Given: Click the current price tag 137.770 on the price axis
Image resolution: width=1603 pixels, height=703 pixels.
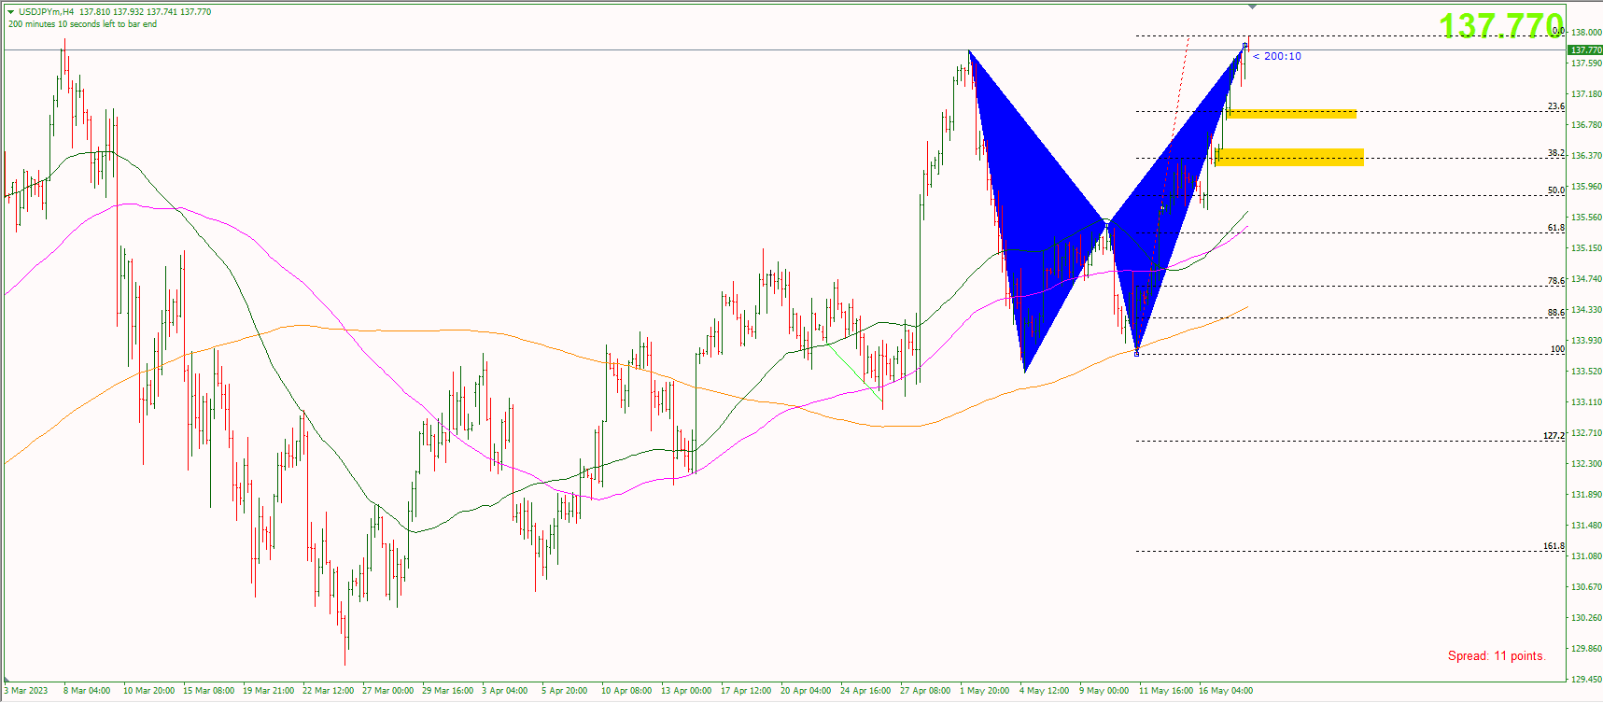Looking at the screenshot, I should [1585, 50].
